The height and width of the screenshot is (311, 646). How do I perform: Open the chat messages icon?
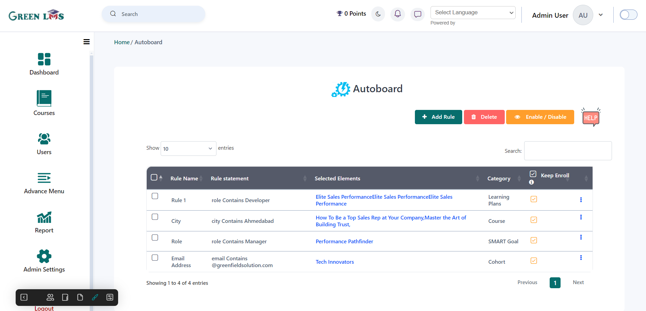coord(418,14)
